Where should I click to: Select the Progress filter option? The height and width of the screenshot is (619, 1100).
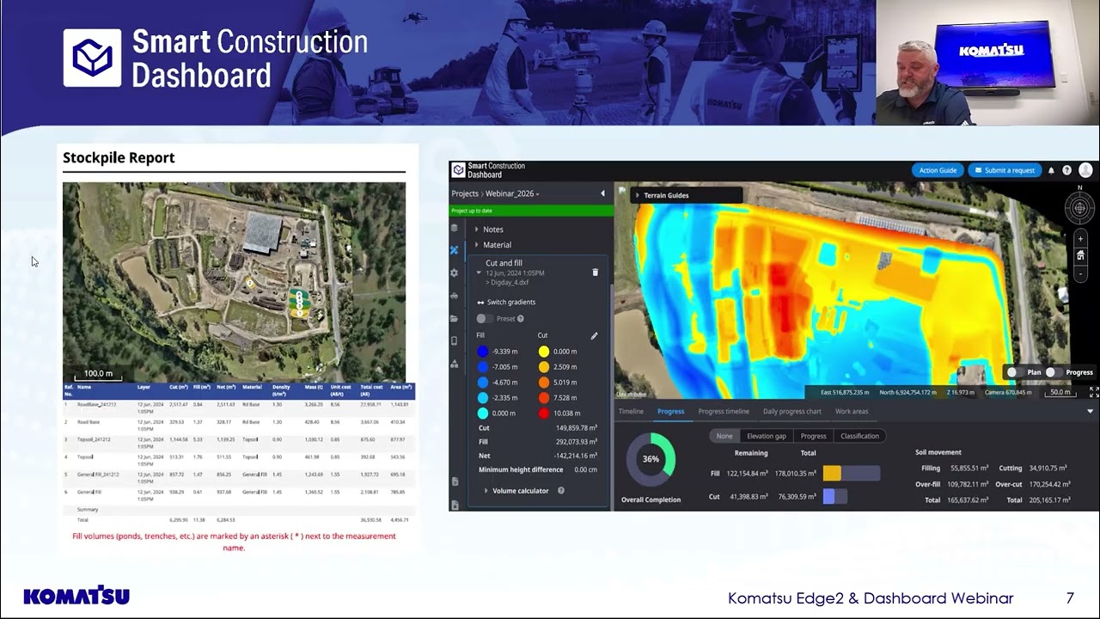(813, 436)
